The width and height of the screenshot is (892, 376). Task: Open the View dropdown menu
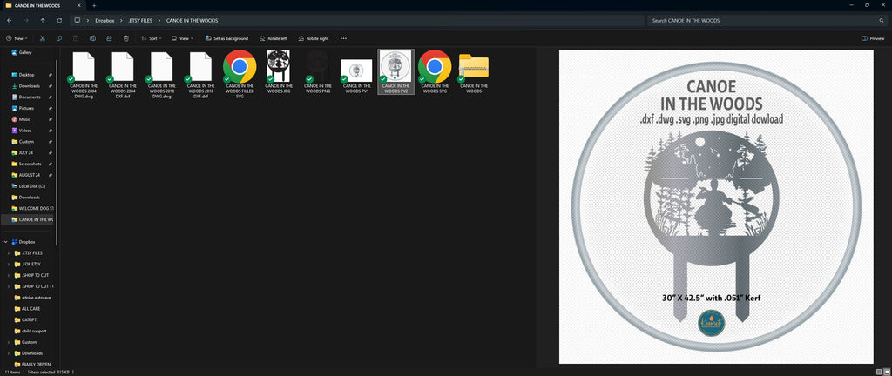point(181,38)
